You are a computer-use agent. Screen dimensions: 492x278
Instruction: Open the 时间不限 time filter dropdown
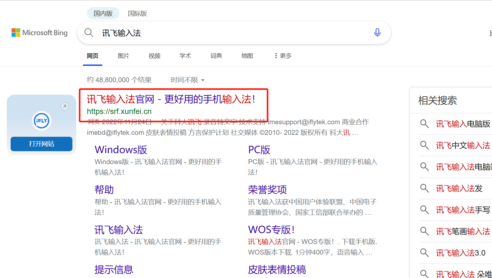(x=188, y=80)
